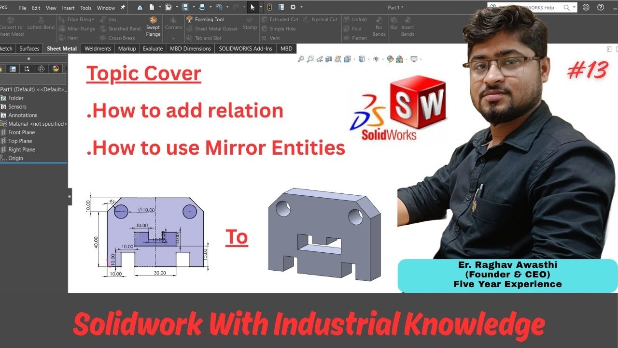Click the Edit Appearance color ball icon
This screenshot has width=618, height=348.
coord(390,59)
